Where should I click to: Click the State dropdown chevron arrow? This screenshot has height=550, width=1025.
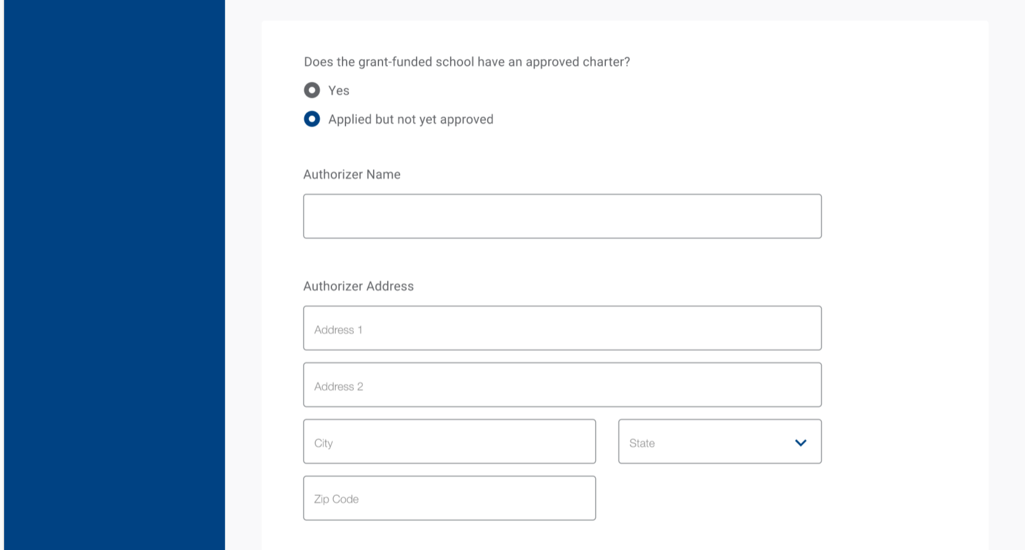(x=800, y=442)
